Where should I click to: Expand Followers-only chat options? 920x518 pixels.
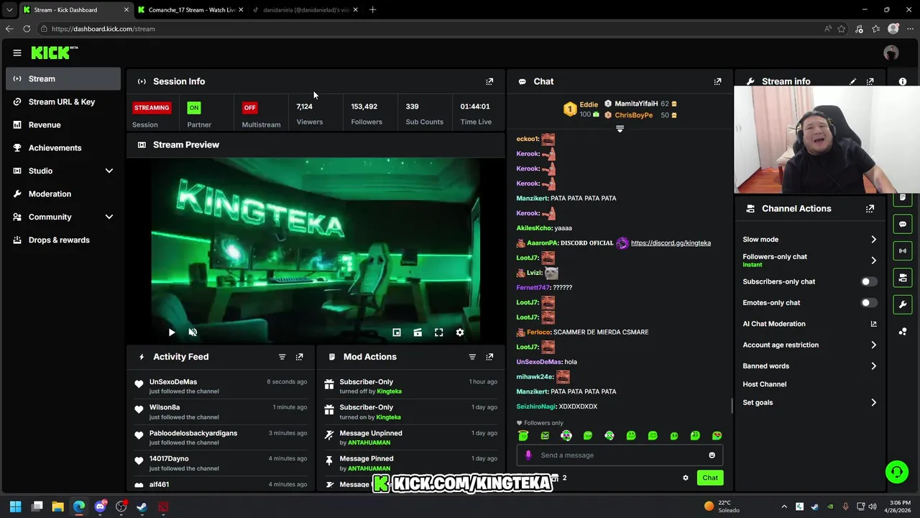pos(873,260)
